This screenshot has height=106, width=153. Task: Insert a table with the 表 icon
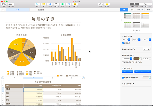[44, 4]
